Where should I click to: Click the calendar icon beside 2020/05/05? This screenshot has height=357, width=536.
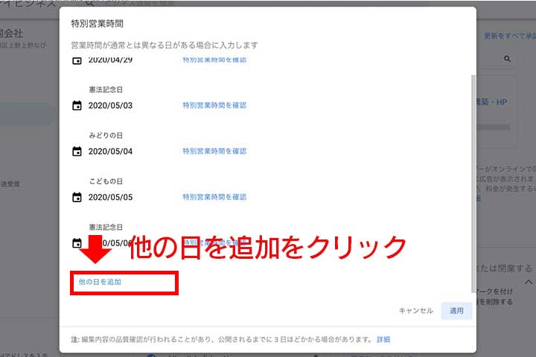coord(77,197)
